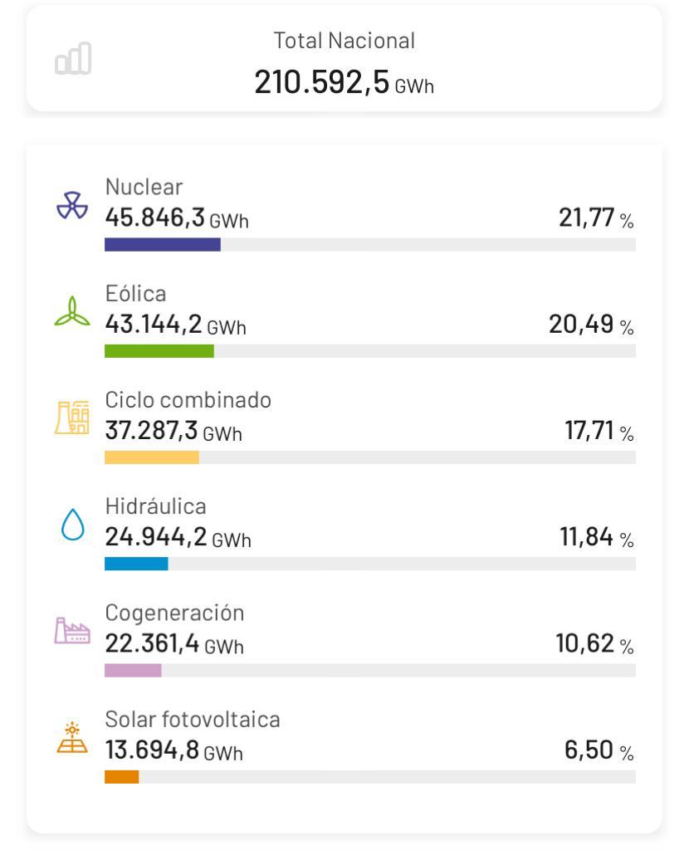The height and width of the screenshot is (850, 689).
Task: Click the Nuclear purple progress bar
Action: (163, 245)
